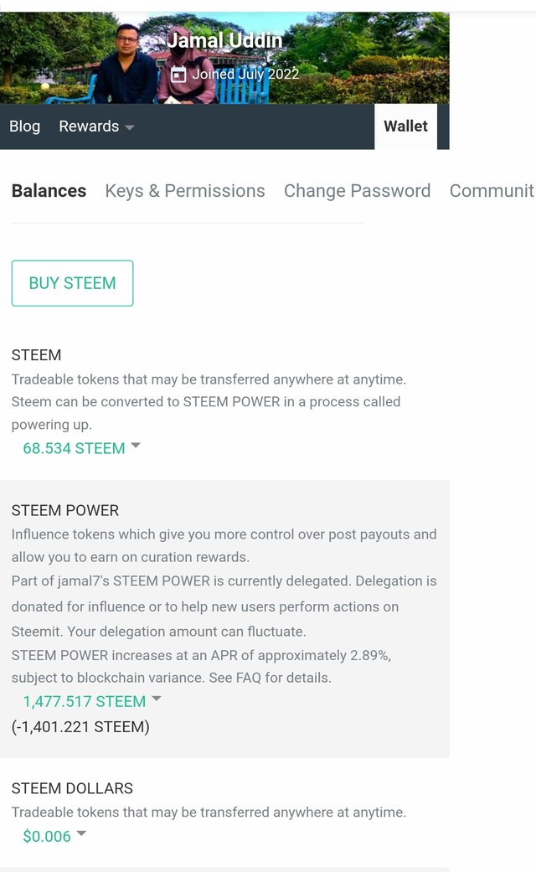Select the Wallet tab
The image size is (536, 872).
tap(405, 126)
